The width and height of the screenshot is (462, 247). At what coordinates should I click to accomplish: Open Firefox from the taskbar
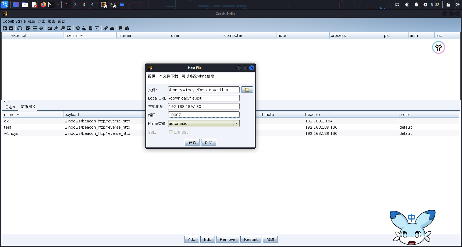[x=43, y=5]
